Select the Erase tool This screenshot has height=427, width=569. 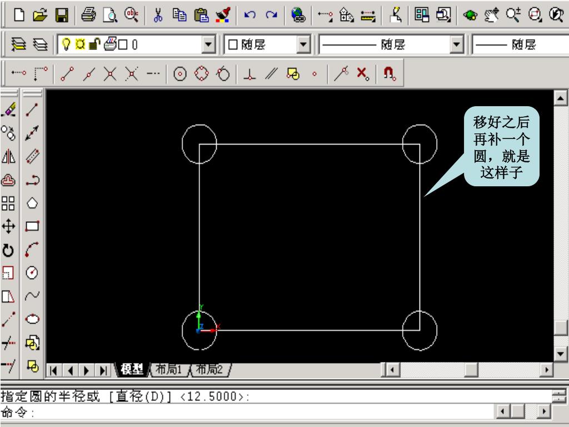tap(8, 110)
